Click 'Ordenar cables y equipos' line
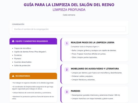This screenshot has width=138, height=103. pyautogui.click(x=82, y=76)
